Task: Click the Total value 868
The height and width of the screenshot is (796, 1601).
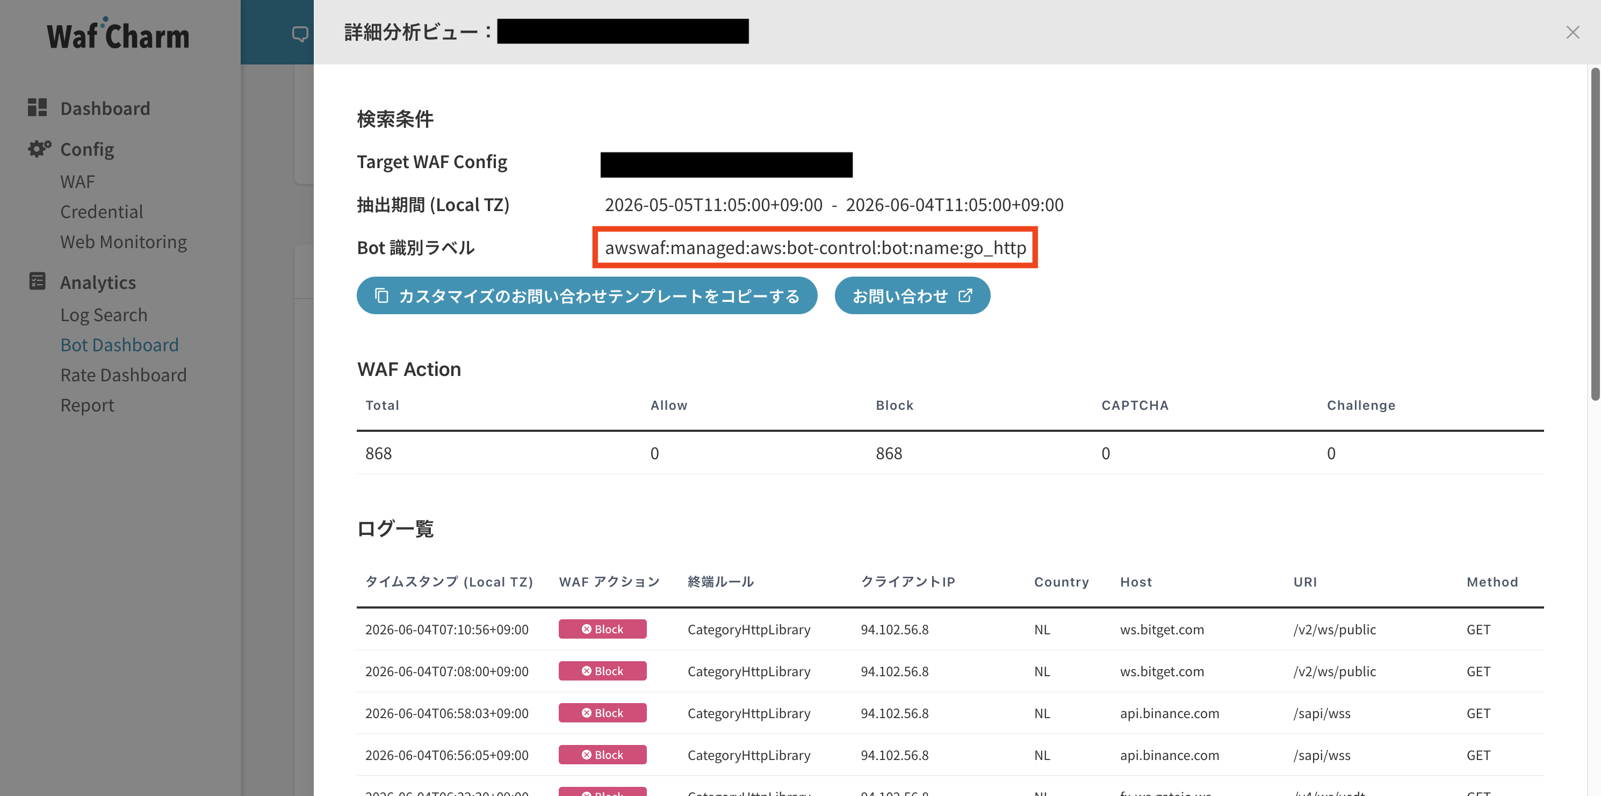Action: point(379,454)
